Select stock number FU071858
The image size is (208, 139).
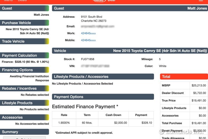pos(88,59)
